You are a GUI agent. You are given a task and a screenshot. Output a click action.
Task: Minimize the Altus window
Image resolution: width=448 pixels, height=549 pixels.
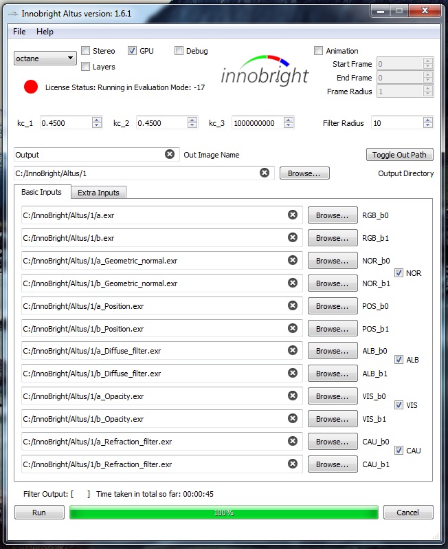click(x=381, y=11)
